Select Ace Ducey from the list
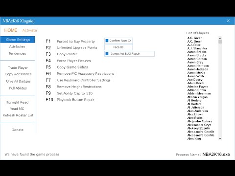This screenshot has width=235, height=176. coord(195,80)
